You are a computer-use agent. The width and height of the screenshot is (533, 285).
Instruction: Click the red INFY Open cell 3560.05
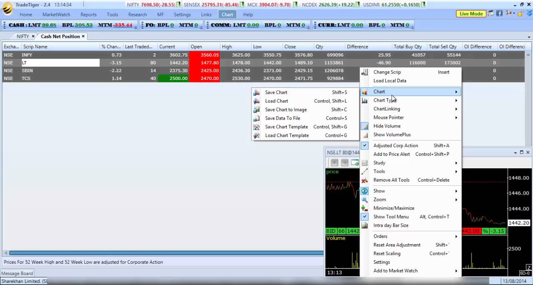pos(204,55)
